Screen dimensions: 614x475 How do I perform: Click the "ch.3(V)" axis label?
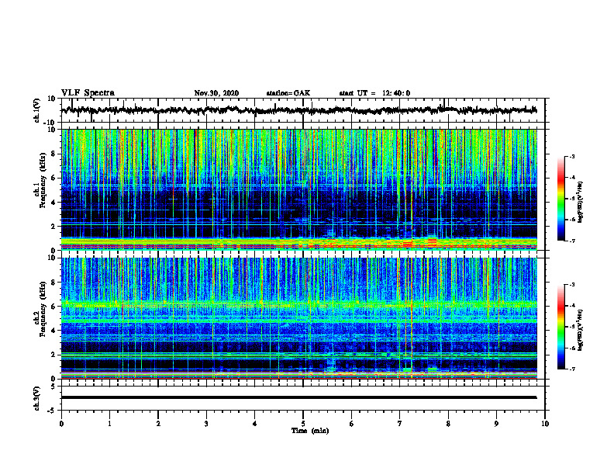pos(37,398)
